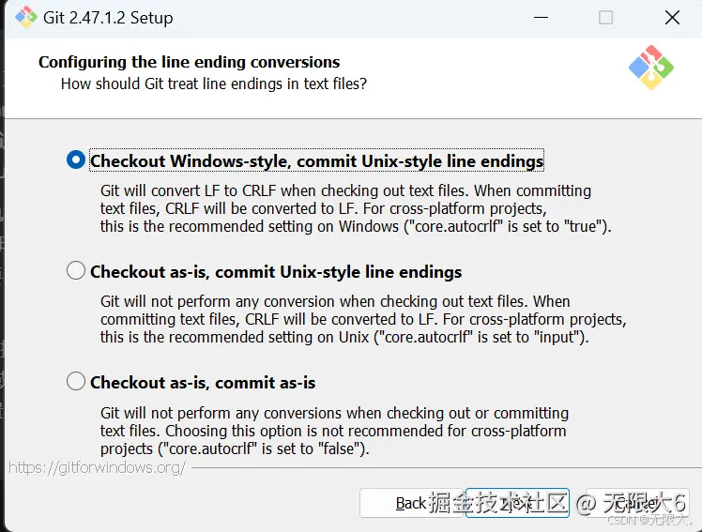This screenshot has width=702, height=532.
Task: Click the heading Configuring the line ending conversions
Action: (189, 62)
